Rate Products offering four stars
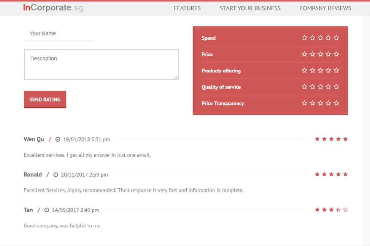The image size is (370, 246). point(329,71)
